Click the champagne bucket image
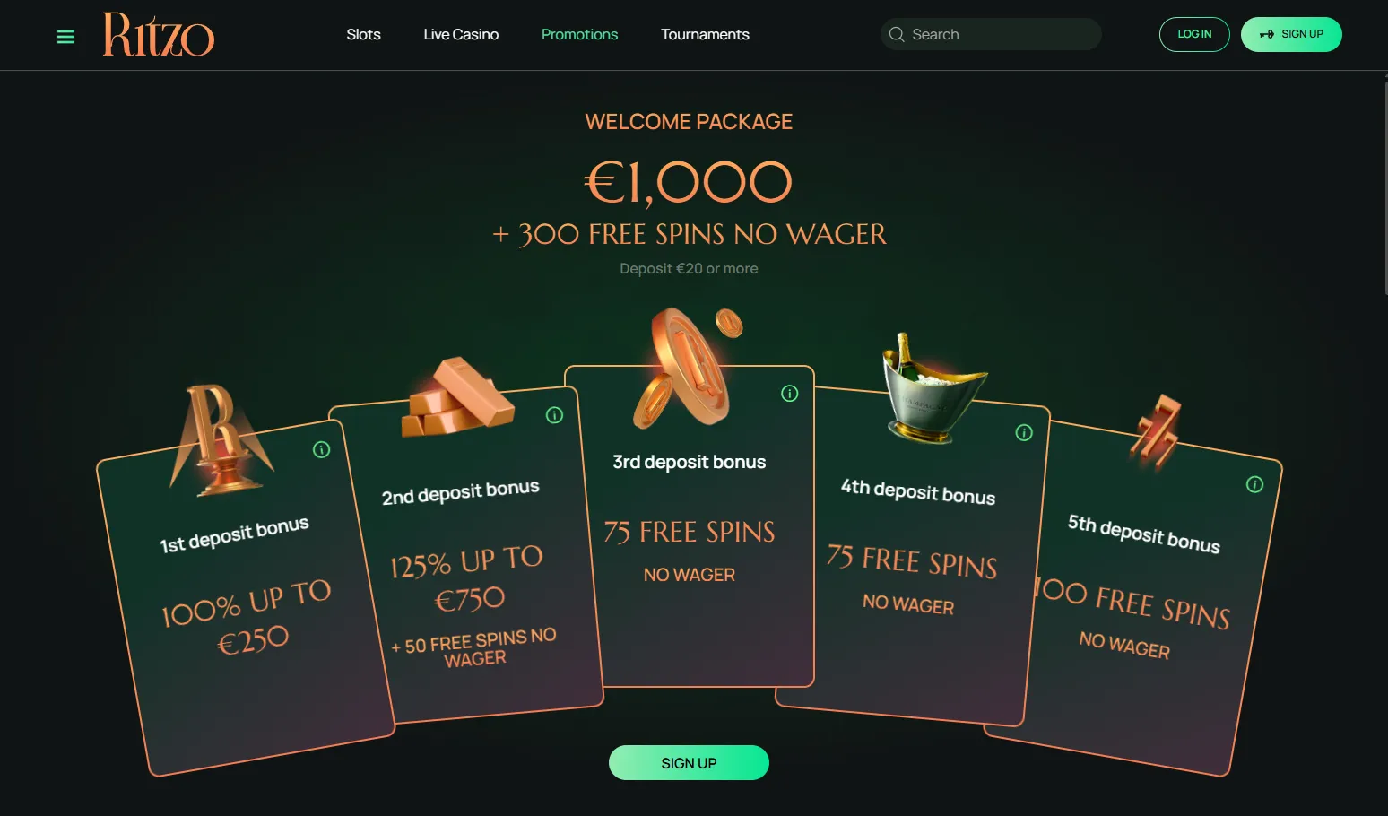The width and height of the screenshot is (1388, 816). (932, 388)
